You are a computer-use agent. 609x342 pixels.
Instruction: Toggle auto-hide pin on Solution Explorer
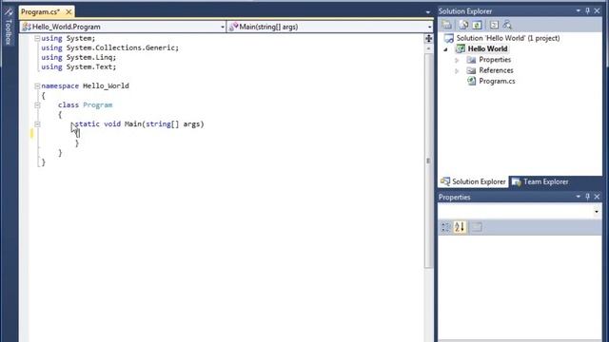click(588, 11)
